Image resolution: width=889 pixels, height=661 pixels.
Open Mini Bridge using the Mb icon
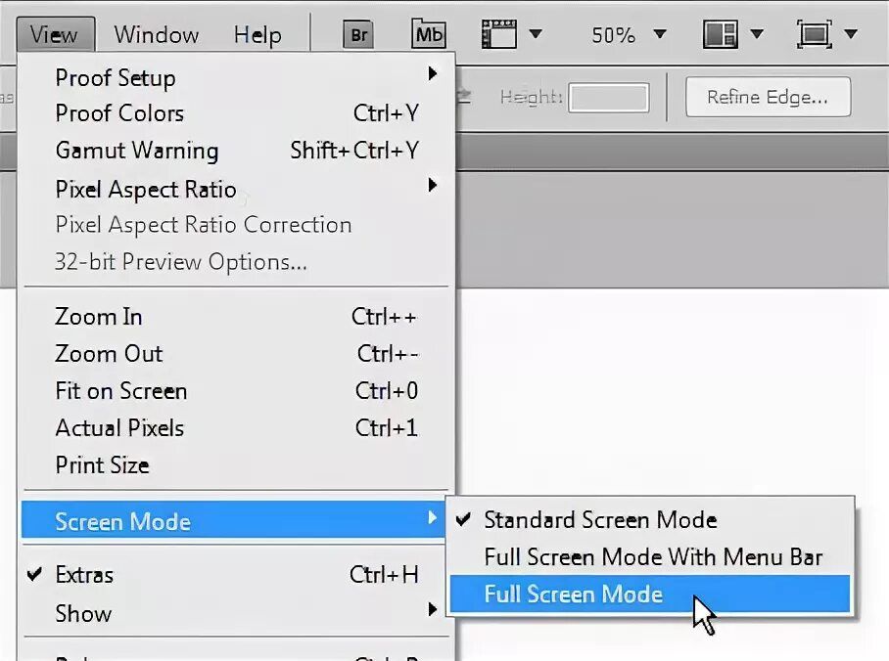point(428,34)
